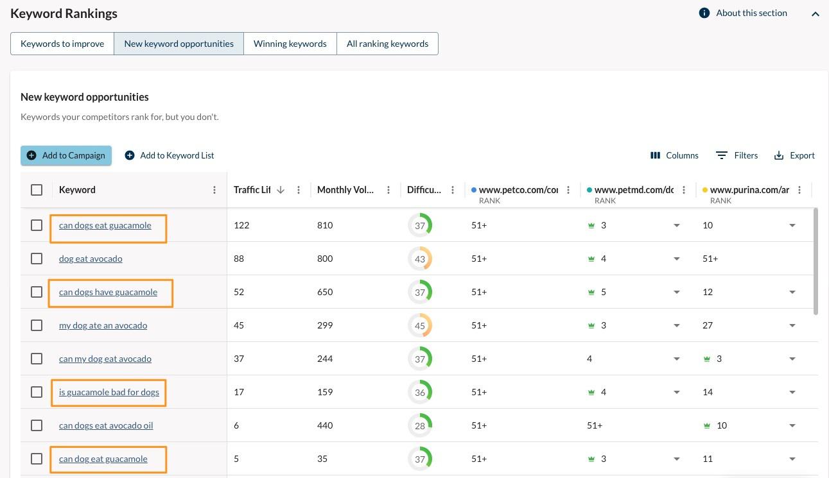Switch to the Winning keywords tab
The width and height of the screenshot is (829, 478).
point(290,44)
